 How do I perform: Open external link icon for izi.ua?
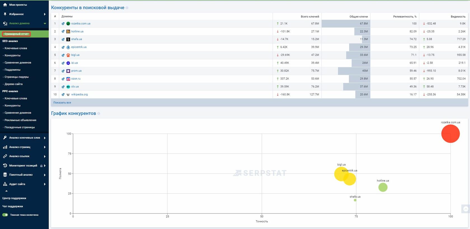(x=63, y=63)
